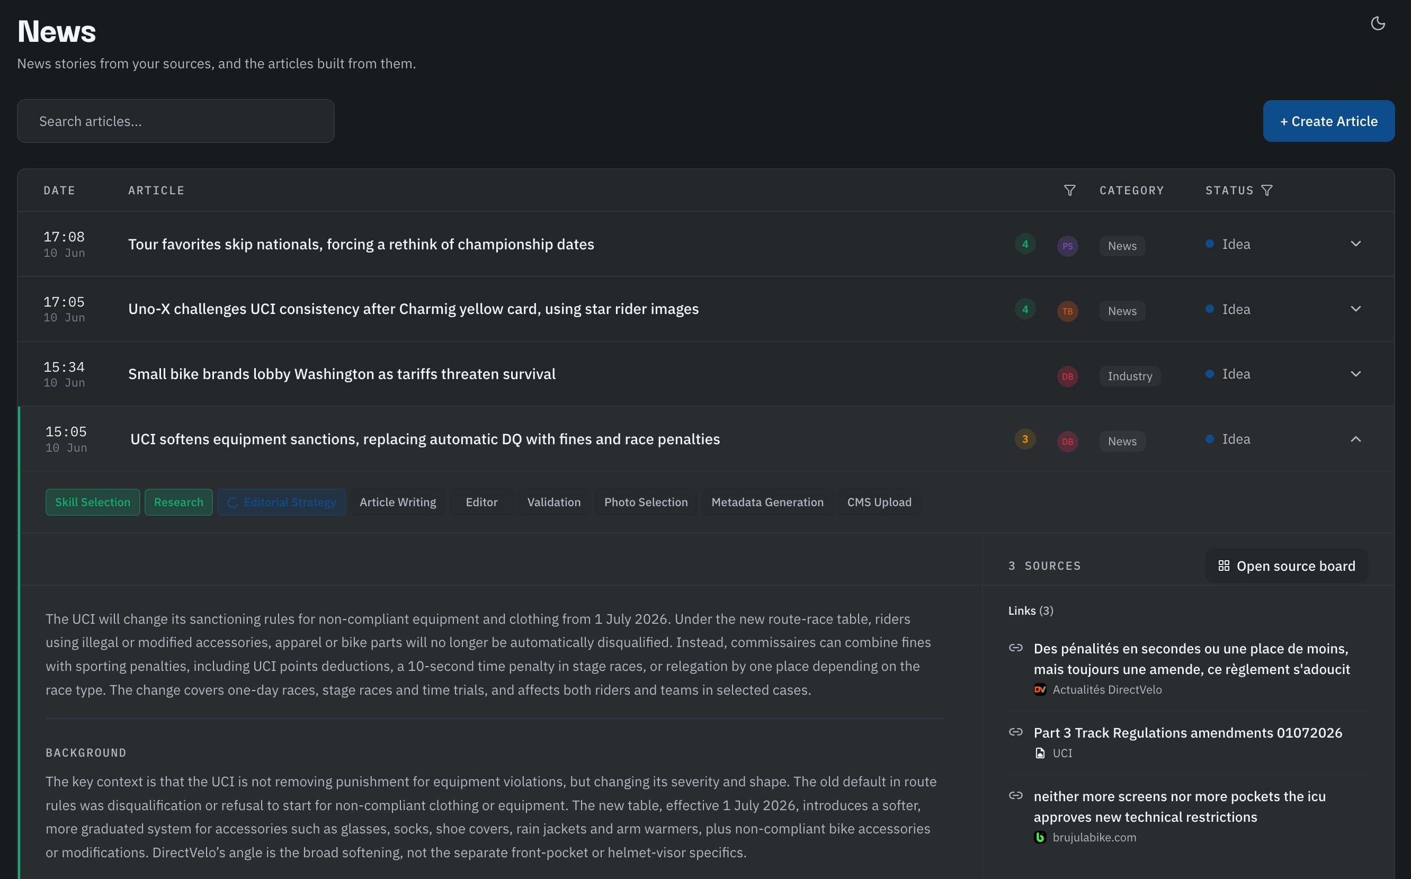Open the Research step

[178, 503]
